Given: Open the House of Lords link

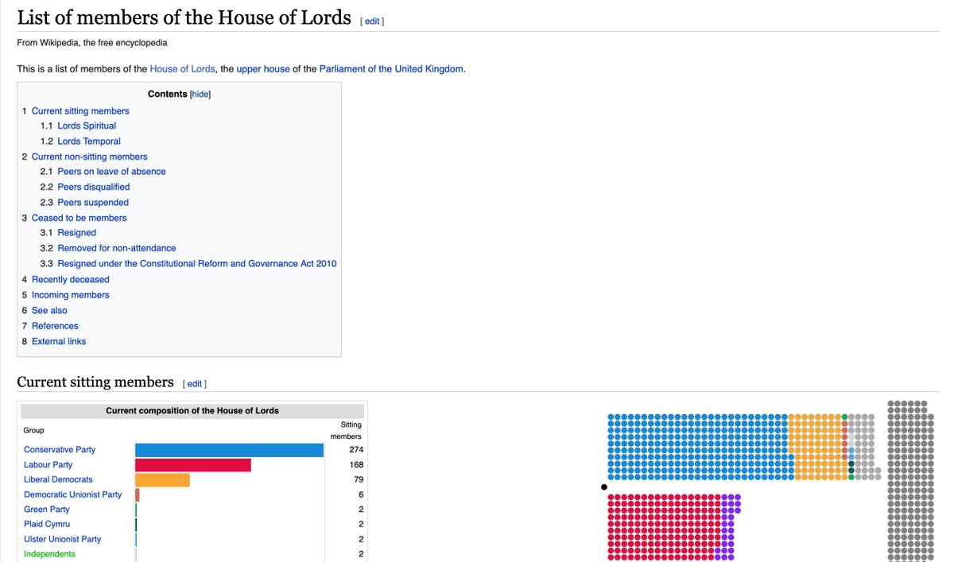Looking at the screenshot, I should [x=182, y=69].
